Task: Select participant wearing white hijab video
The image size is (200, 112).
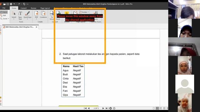Action: pos(185,65)
